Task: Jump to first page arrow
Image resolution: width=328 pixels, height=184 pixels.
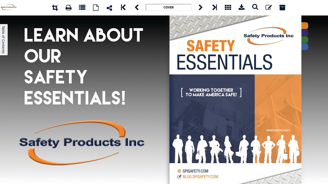Action: 123,7
